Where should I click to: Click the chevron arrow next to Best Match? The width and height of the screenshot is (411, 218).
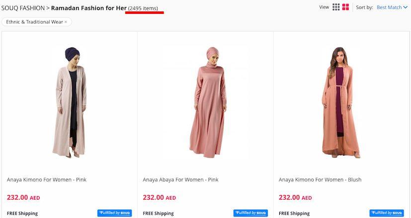pos(405,8)
